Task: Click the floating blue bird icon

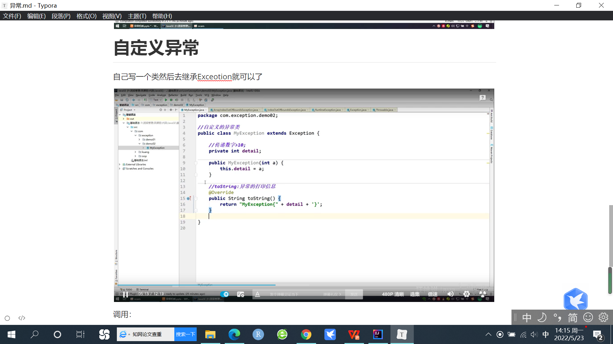Action: click(x=575, y=299)
